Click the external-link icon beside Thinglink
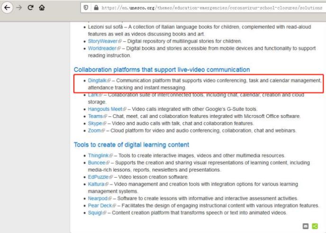 (x=111, y=156)
